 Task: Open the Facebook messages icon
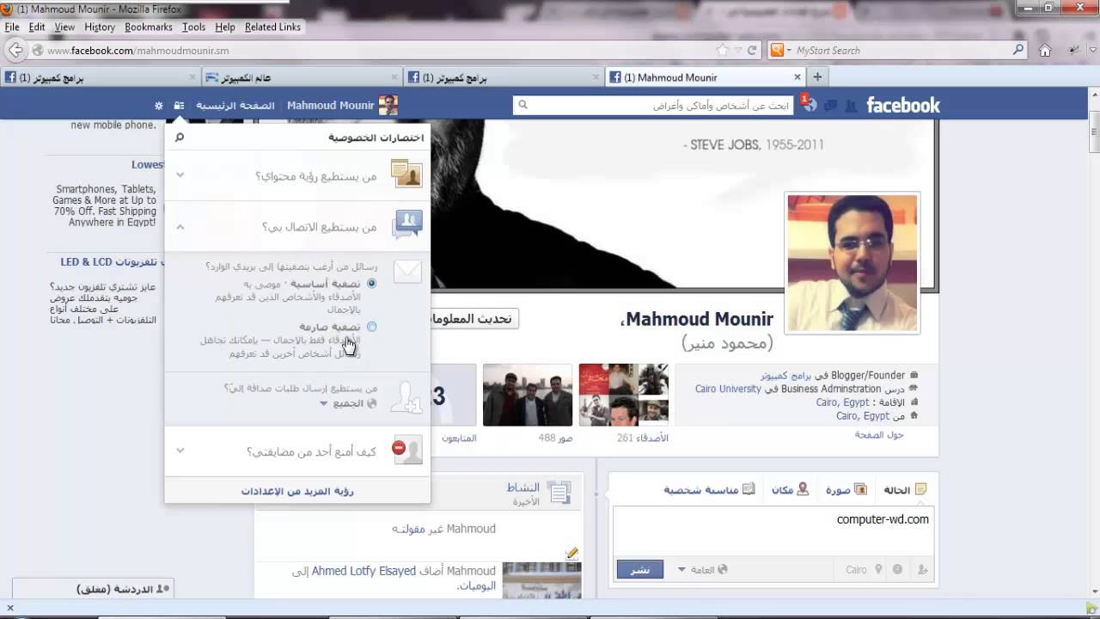click(830, 106)
